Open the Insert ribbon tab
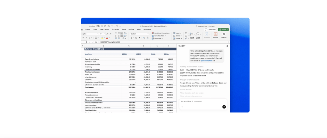The image size is (327, 138). [87, 29]
